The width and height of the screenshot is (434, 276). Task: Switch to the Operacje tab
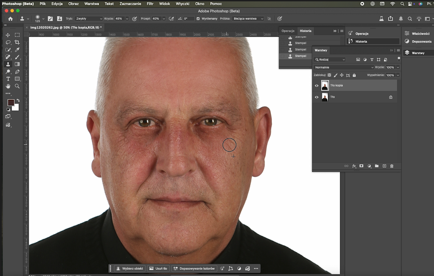pos(288,31)
